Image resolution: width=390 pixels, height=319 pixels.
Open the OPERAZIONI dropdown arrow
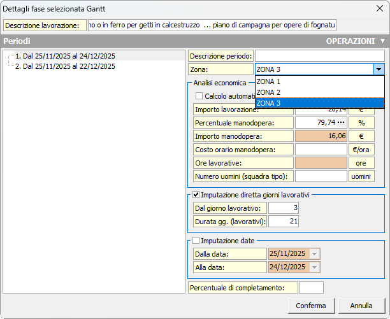pyautogui.click(x=382, y=41)
